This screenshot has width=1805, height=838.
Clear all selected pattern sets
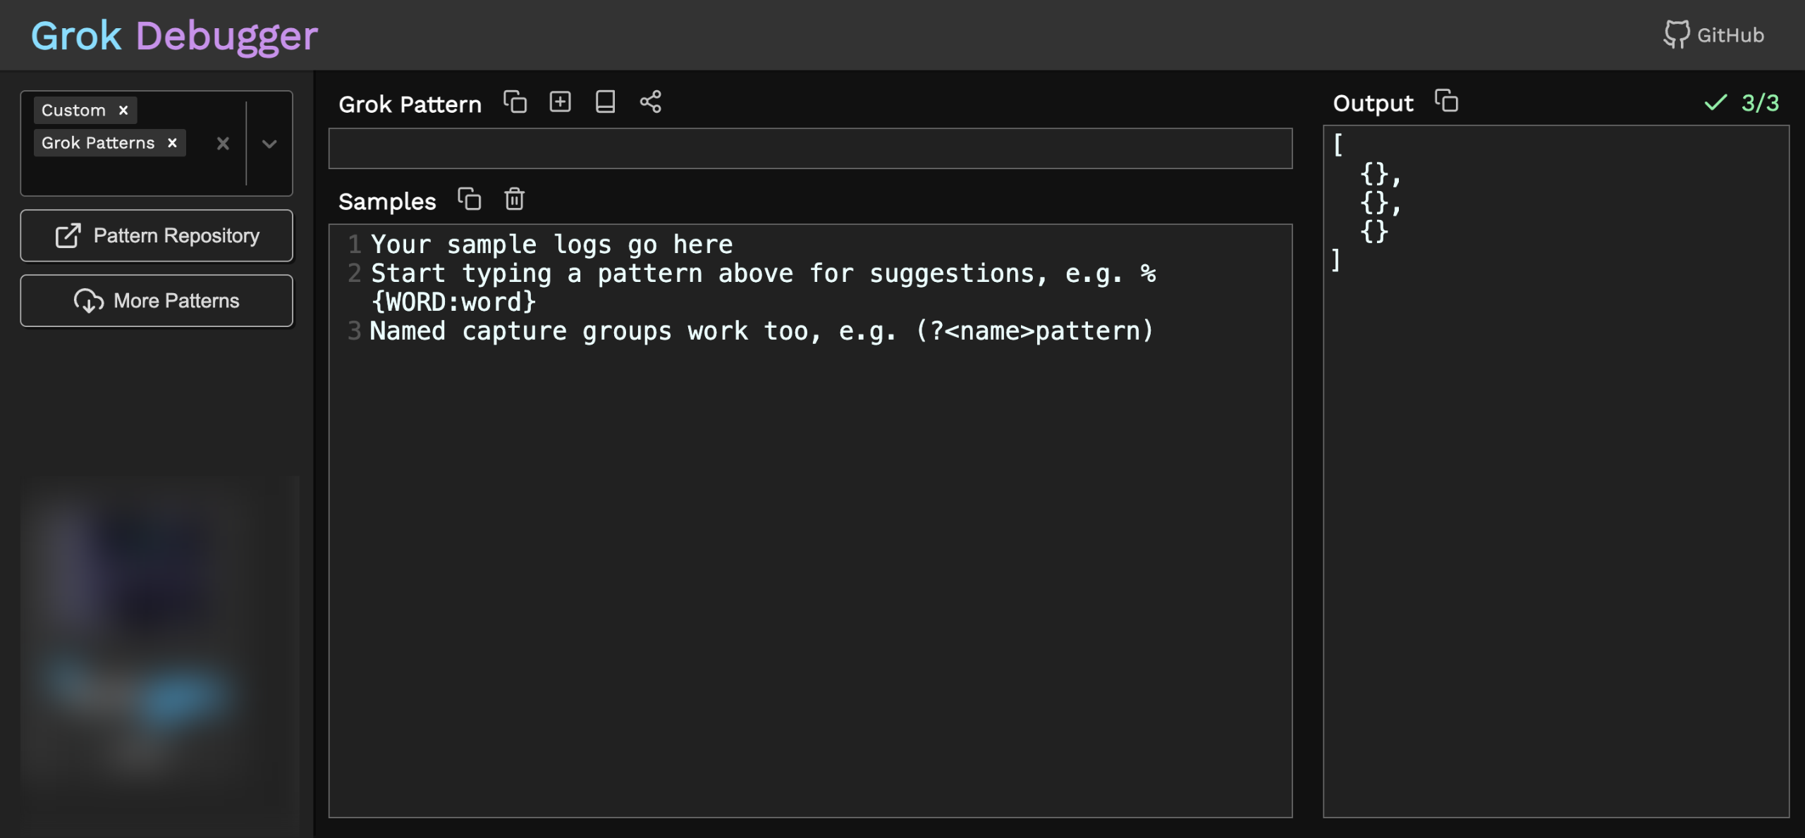[x=223, y=144]
